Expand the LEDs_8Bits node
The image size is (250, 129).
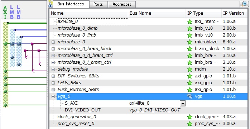coord(53,83)
